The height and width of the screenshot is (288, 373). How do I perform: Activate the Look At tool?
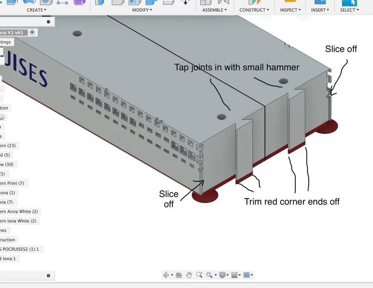tap(179, 275)
